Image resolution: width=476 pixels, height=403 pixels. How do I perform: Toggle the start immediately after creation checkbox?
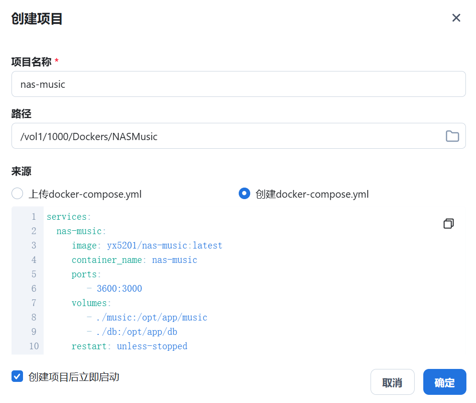17,376
